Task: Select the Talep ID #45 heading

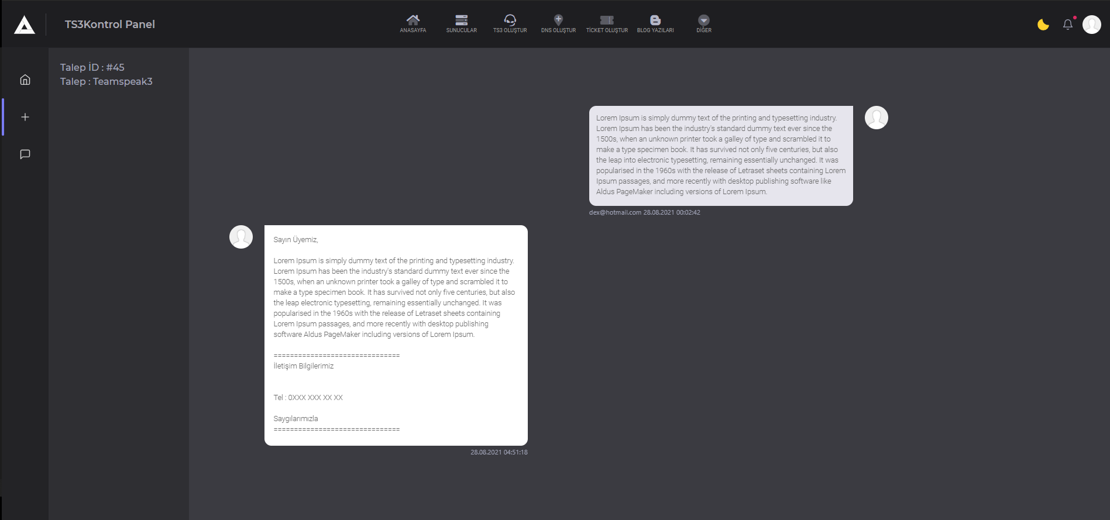Action: [92, 67]
